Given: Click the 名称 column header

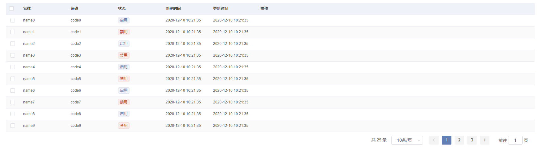Looking at the screenshot, I should [x=27, y=9].
